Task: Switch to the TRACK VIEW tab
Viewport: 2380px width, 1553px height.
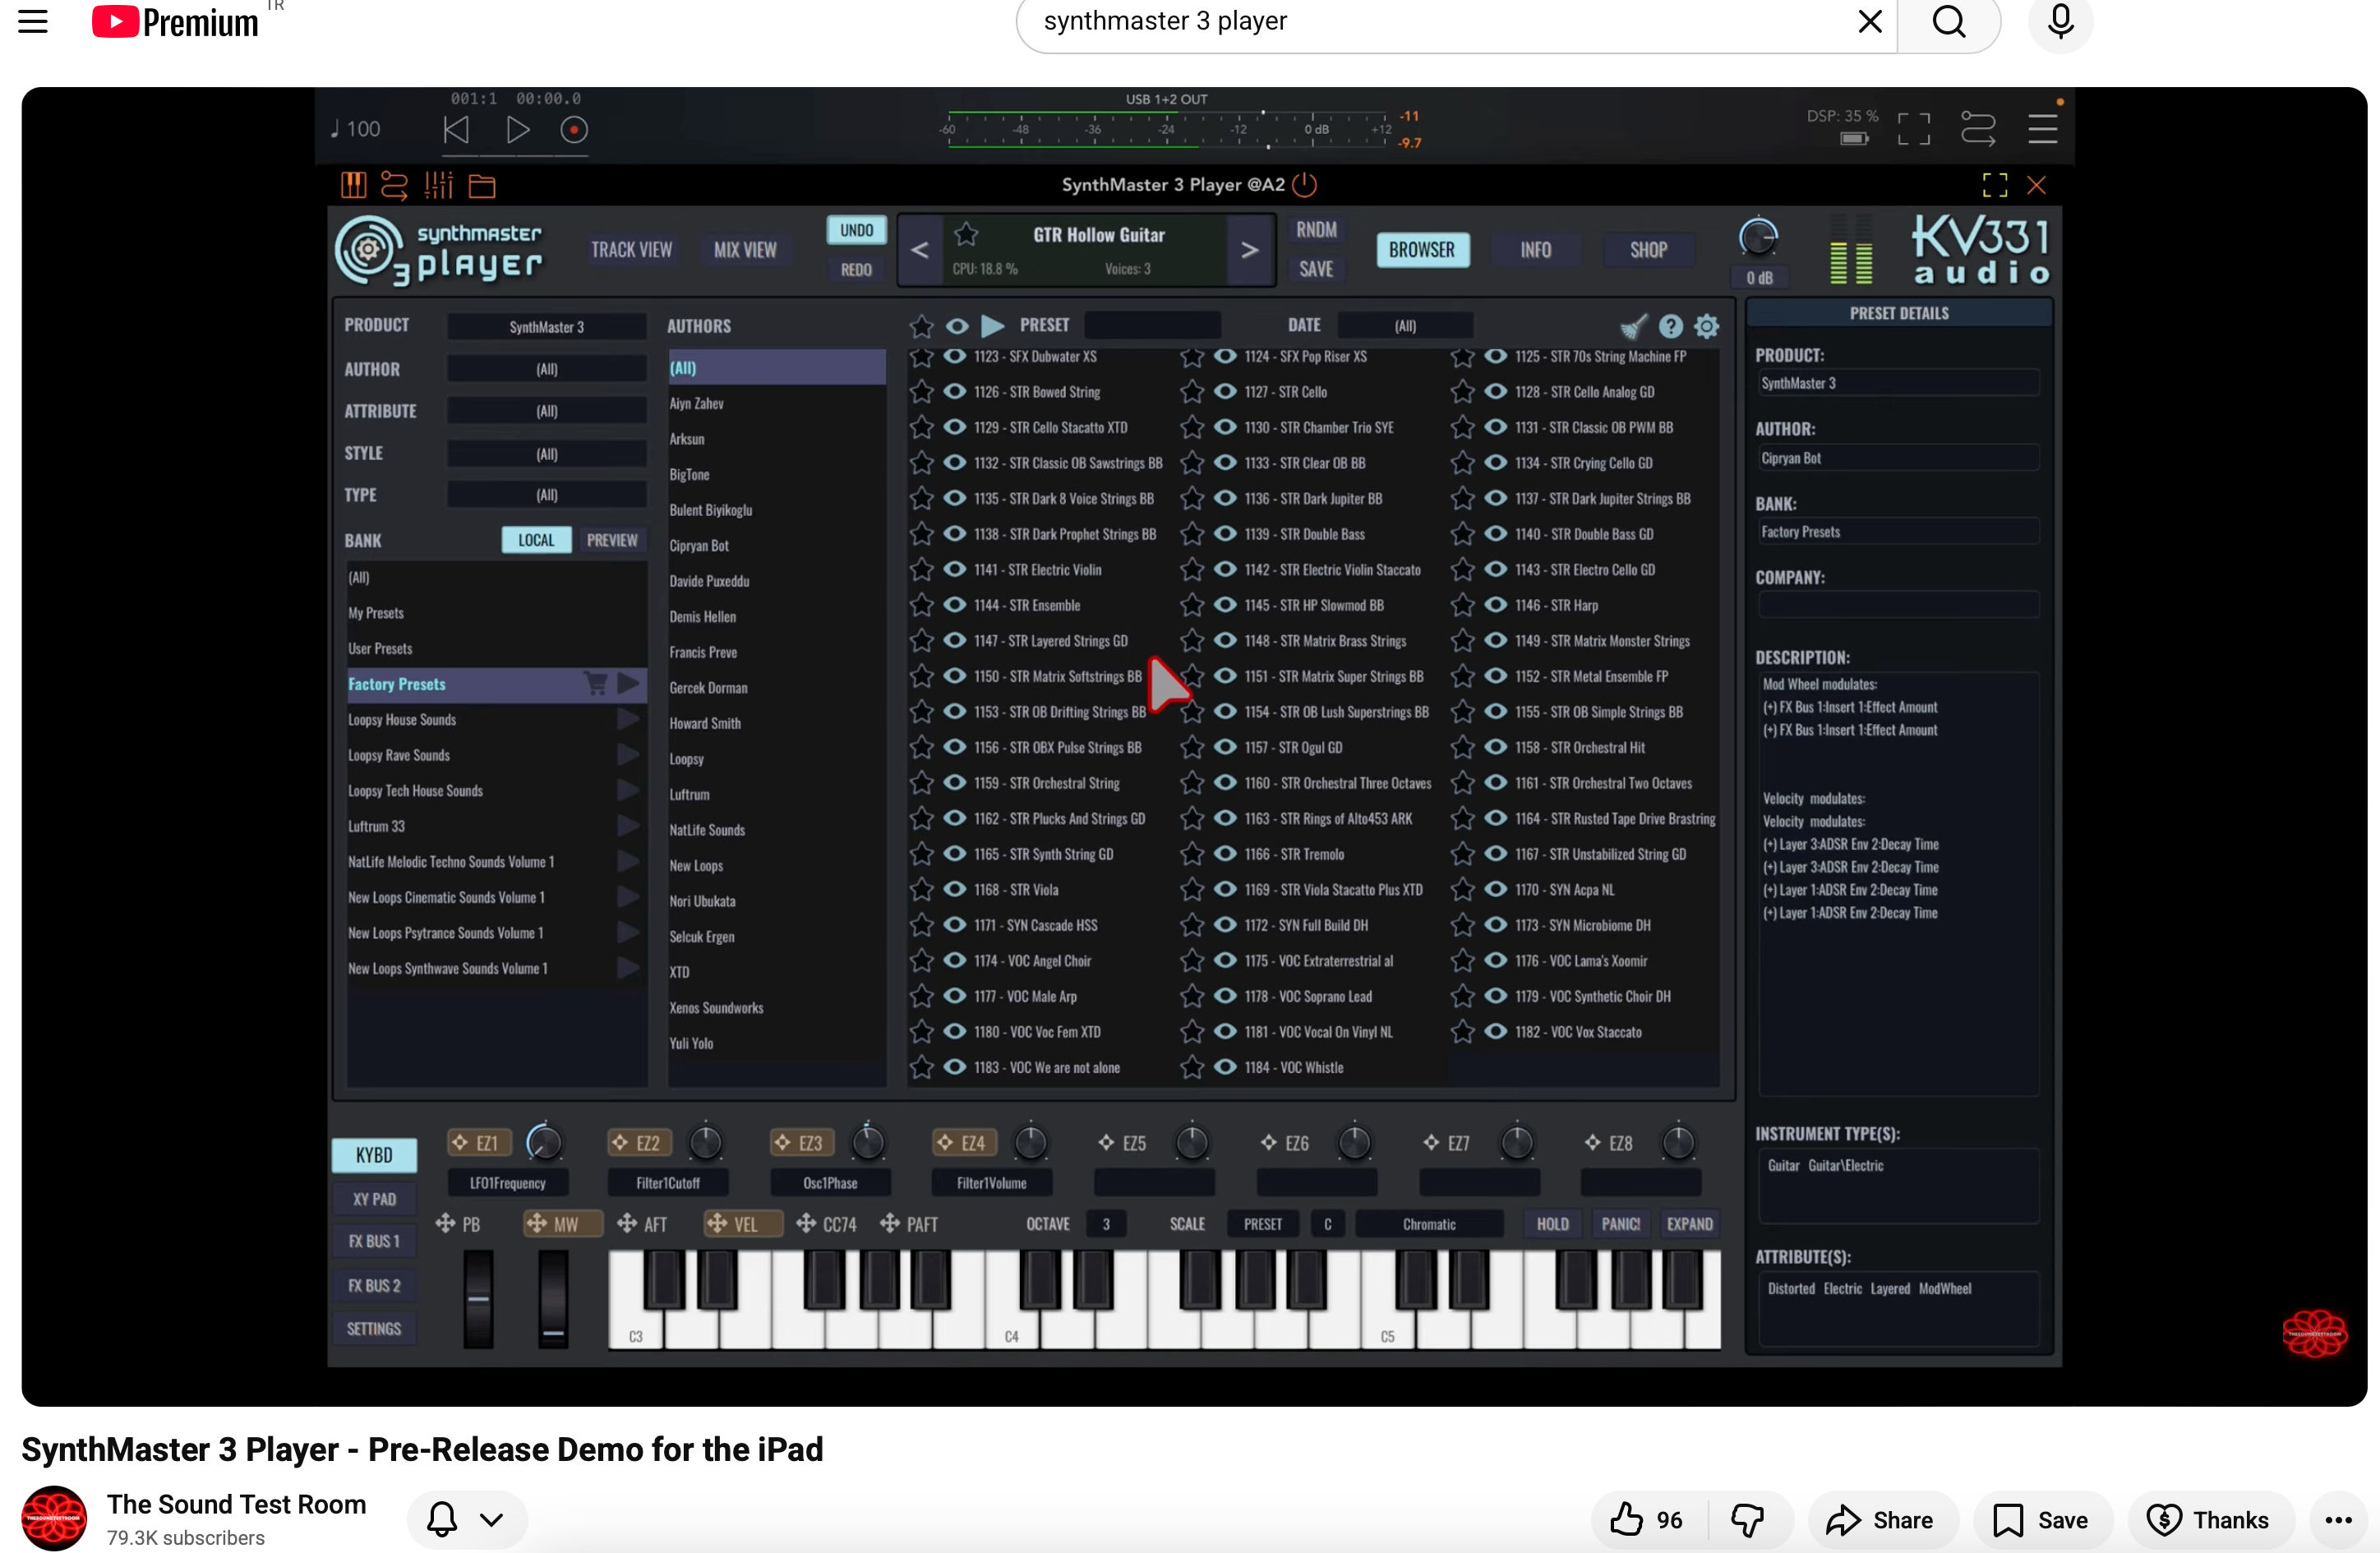Action: tap(631, 250)
